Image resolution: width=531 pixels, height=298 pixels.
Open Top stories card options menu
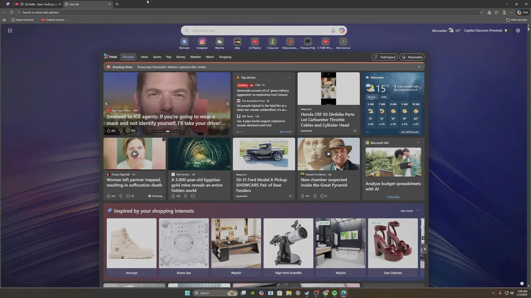[289, 77]
